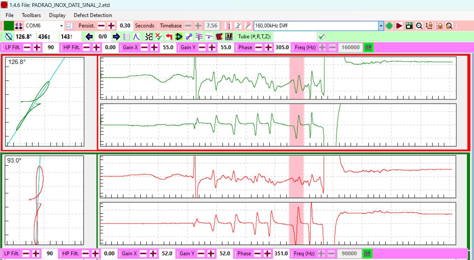Click the red X green check icon
This screenshot has height=260, width=474.
(x=159, y=36)
